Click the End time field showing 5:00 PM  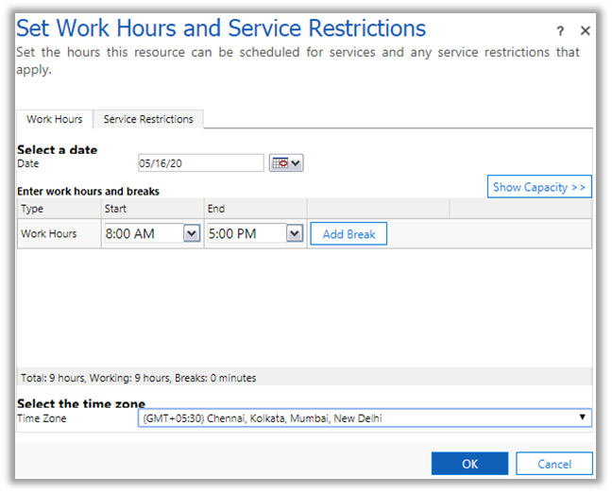coord(246,233)
